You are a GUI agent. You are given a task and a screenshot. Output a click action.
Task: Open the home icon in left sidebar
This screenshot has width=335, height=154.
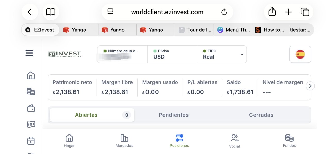click(x=31, y=75)
